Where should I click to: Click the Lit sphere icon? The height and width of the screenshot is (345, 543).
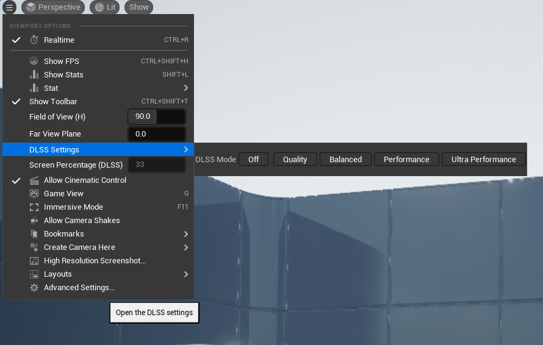click(x=99, y=7)
